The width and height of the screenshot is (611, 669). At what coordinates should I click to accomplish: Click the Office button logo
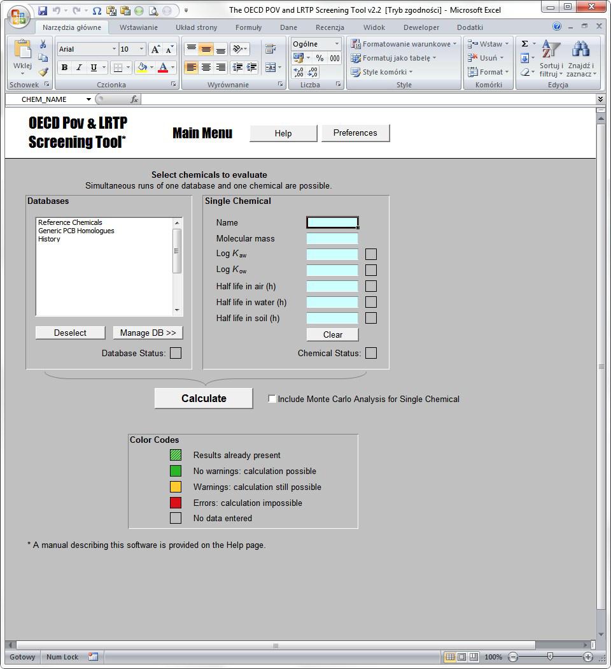tap(18, 16)
